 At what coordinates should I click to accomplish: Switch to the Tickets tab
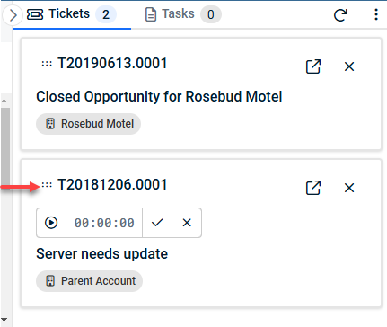(x=72, y=14)
